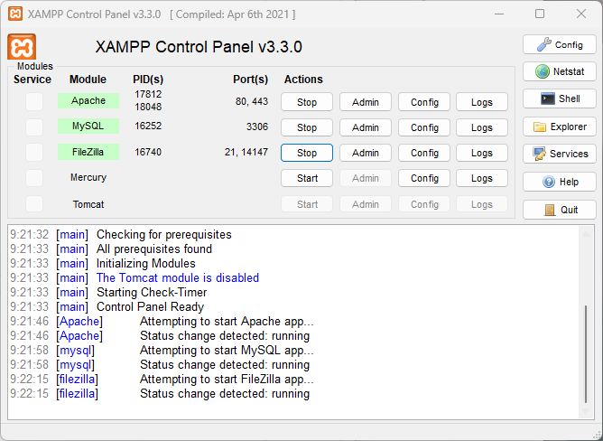
Task: Open the Services icon button
Action: click(x=559, y=154)
